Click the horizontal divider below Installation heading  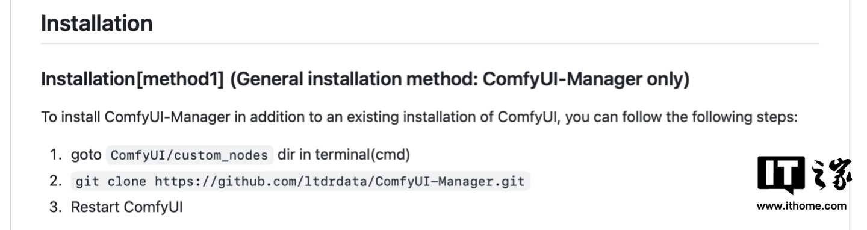430,44
